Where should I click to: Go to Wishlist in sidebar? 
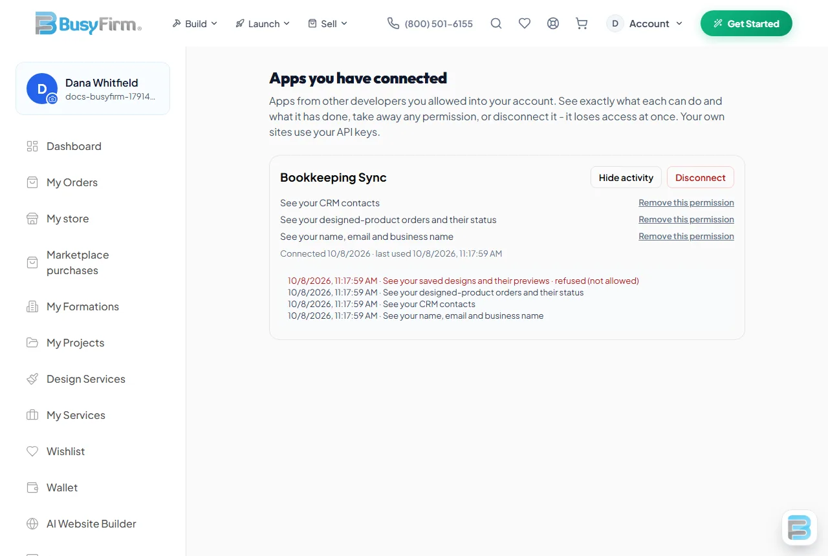[93, 451]
